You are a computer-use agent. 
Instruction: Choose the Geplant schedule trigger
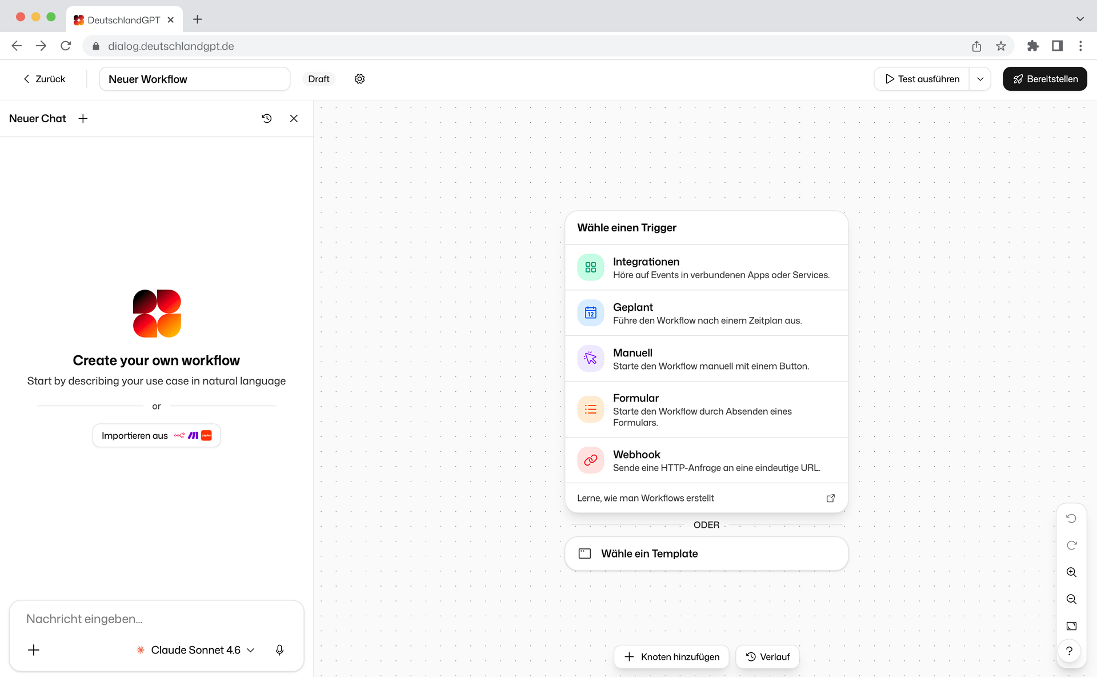click(706, 313)
